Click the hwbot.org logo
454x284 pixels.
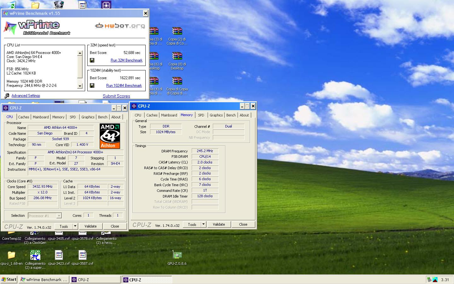120,26
